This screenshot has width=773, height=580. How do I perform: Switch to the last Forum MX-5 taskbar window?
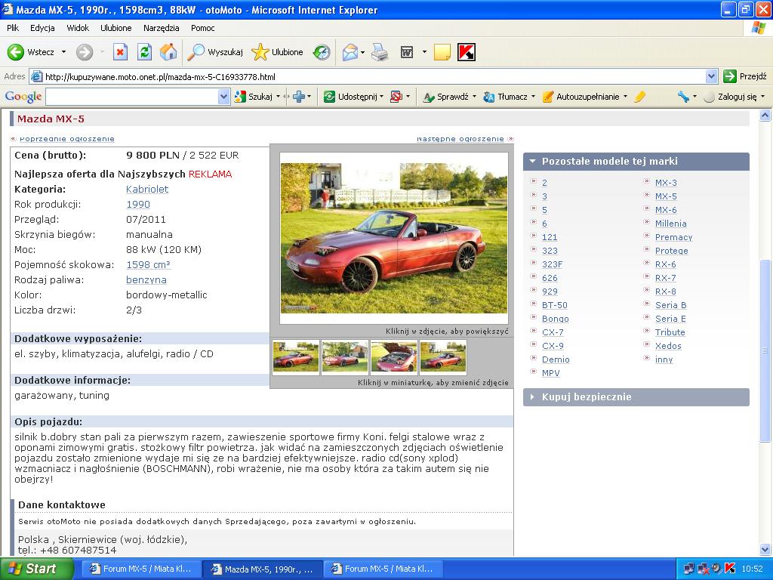[x=383, y=569]
